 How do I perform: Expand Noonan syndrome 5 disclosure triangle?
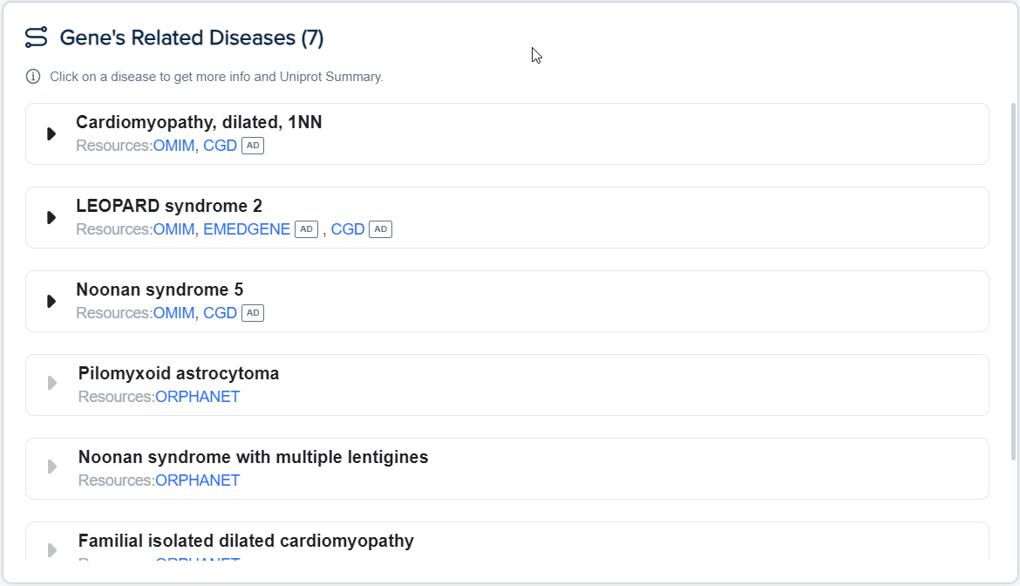[51, 301]
